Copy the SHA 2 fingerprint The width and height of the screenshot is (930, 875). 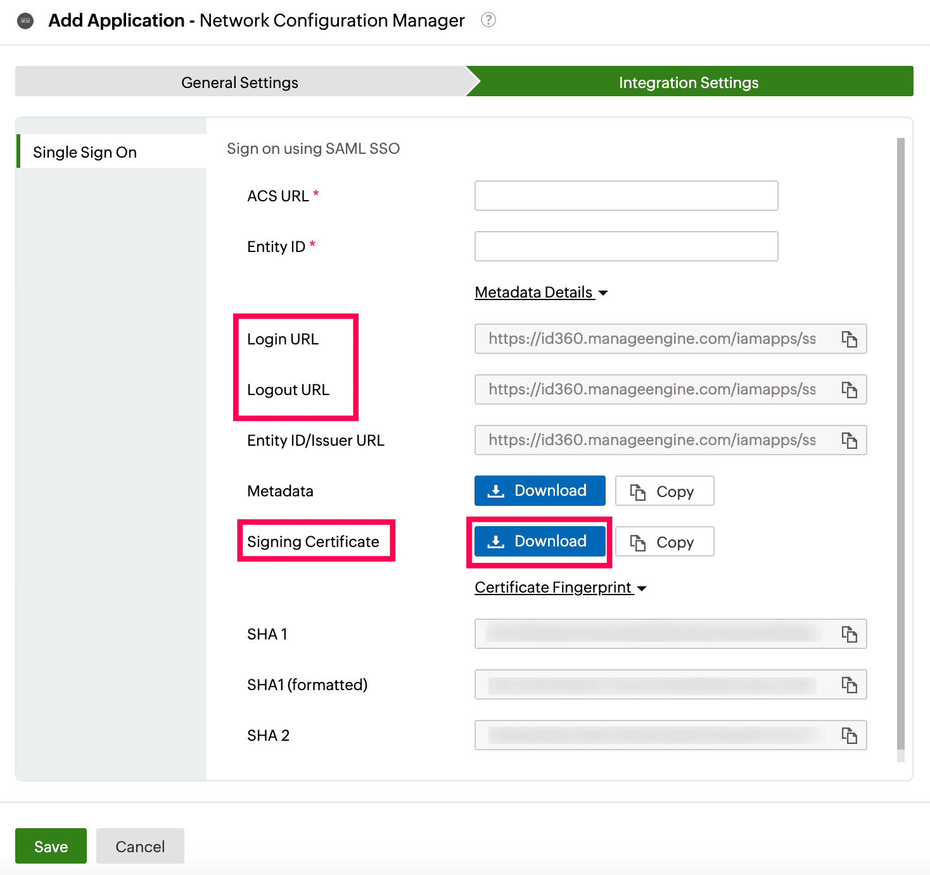click(x=849, y=736)
